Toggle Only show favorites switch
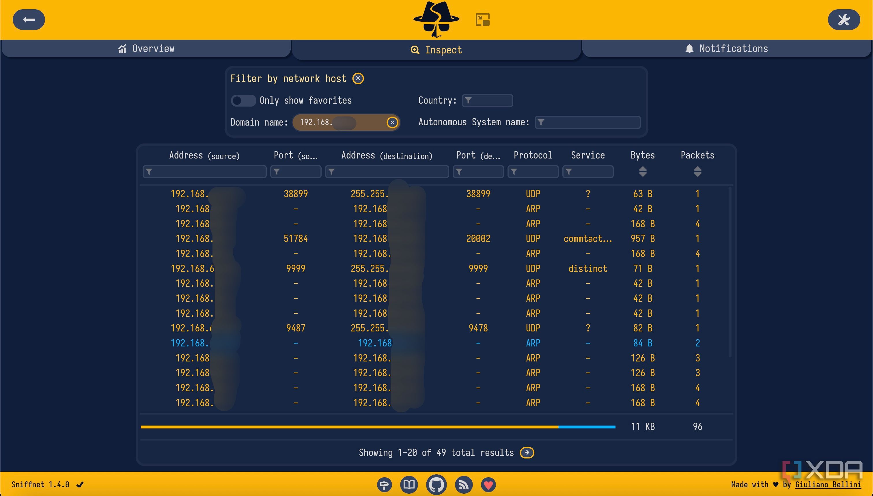This screenshot has width=873, height=496. tap(243, 100)
